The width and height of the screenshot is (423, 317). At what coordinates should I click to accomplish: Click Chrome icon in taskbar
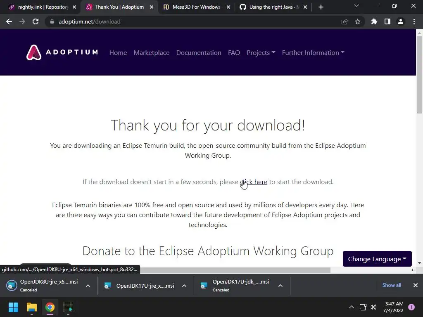click(x=50, y=307)
